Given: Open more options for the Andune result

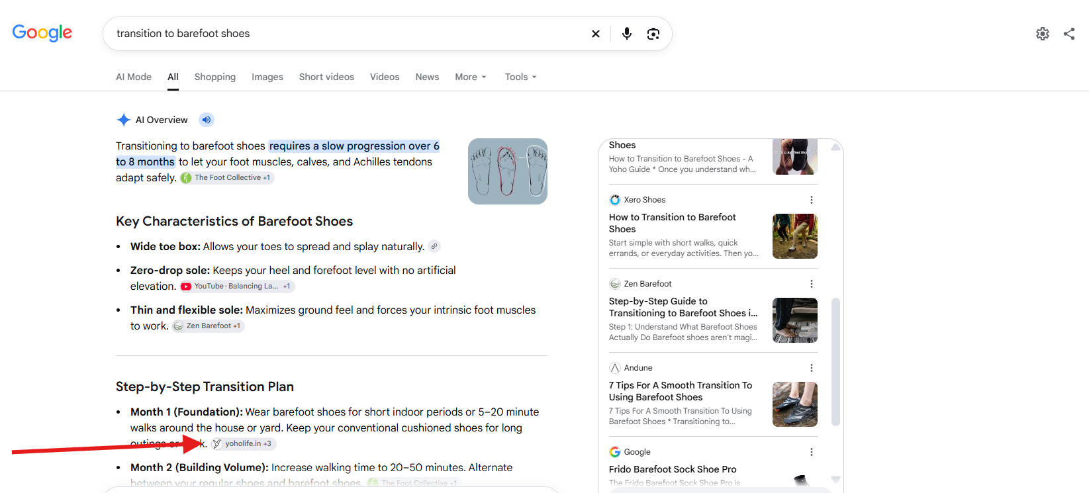Looking at the screenshot, I should pyautogui.click(x=812, y=368).
